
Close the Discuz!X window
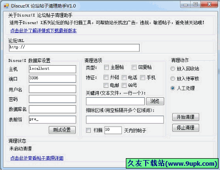pos(209,4)
